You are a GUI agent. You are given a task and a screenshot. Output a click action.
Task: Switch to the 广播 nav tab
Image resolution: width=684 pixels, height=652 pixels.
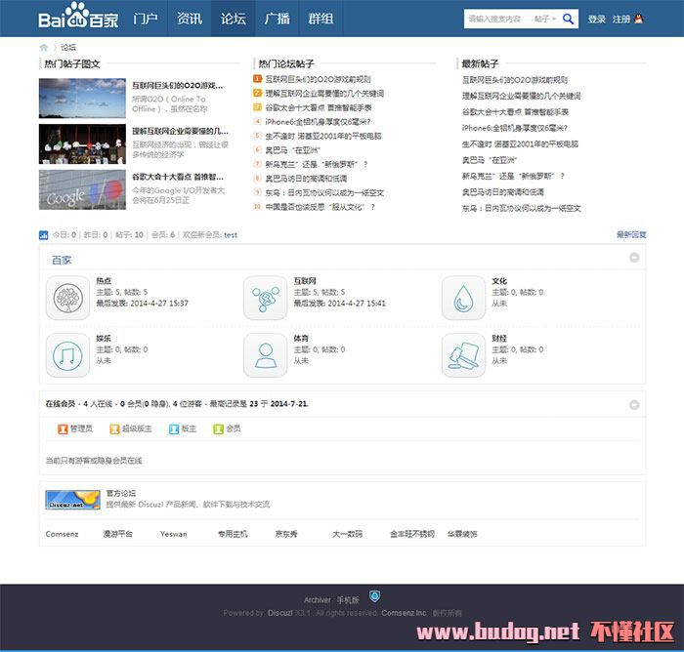click(277, 19)
